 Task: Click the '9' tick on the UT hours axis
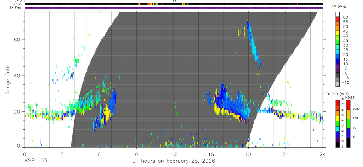[136, 154]
